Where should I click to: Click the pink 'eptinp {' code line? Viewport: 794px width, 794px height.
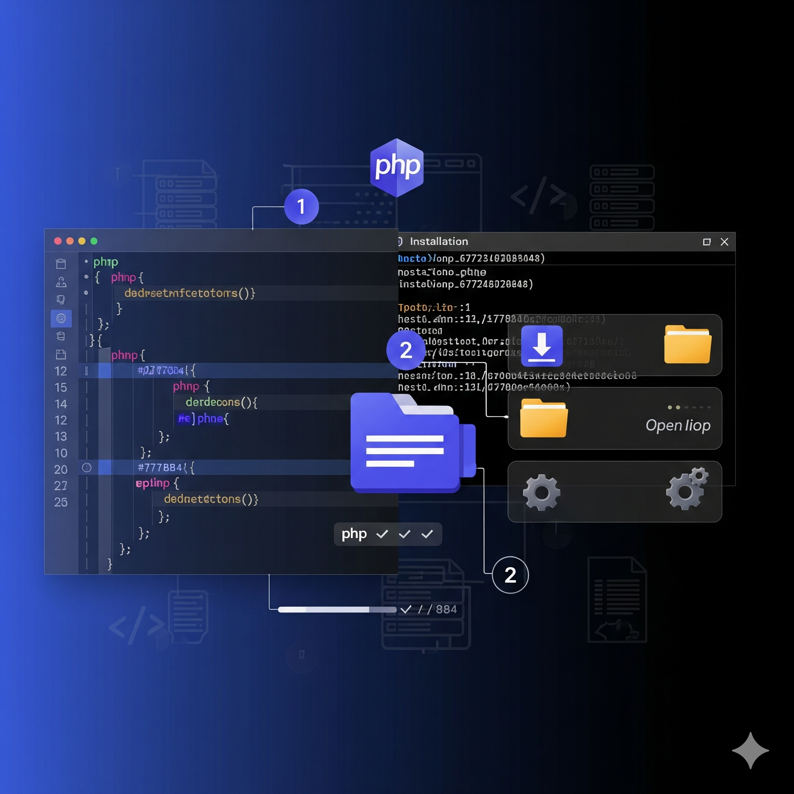(x=157, y=483)
